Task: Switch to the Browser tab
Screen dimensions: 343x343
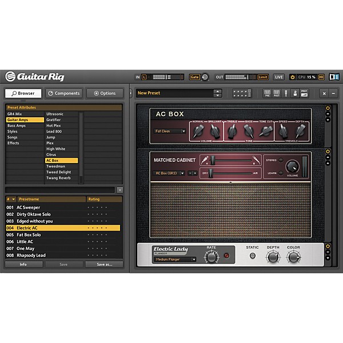Action: coord(23,93)
